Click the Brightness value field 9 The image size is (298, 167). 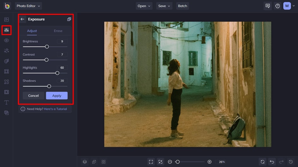[x=62, y=41]
